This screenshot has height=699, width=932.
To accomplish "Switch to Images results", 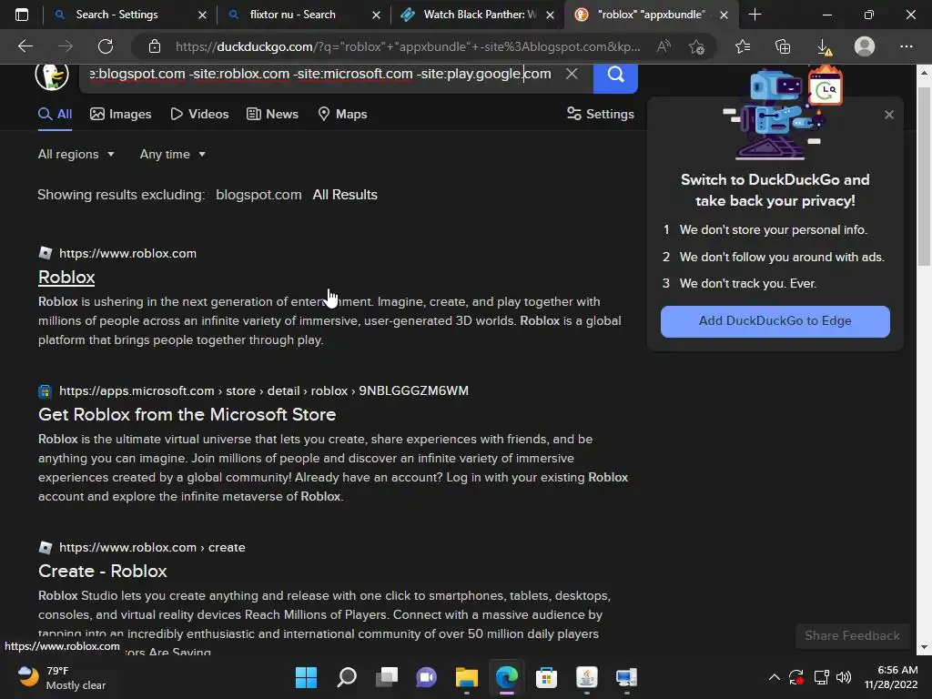I will click(121, 114).
